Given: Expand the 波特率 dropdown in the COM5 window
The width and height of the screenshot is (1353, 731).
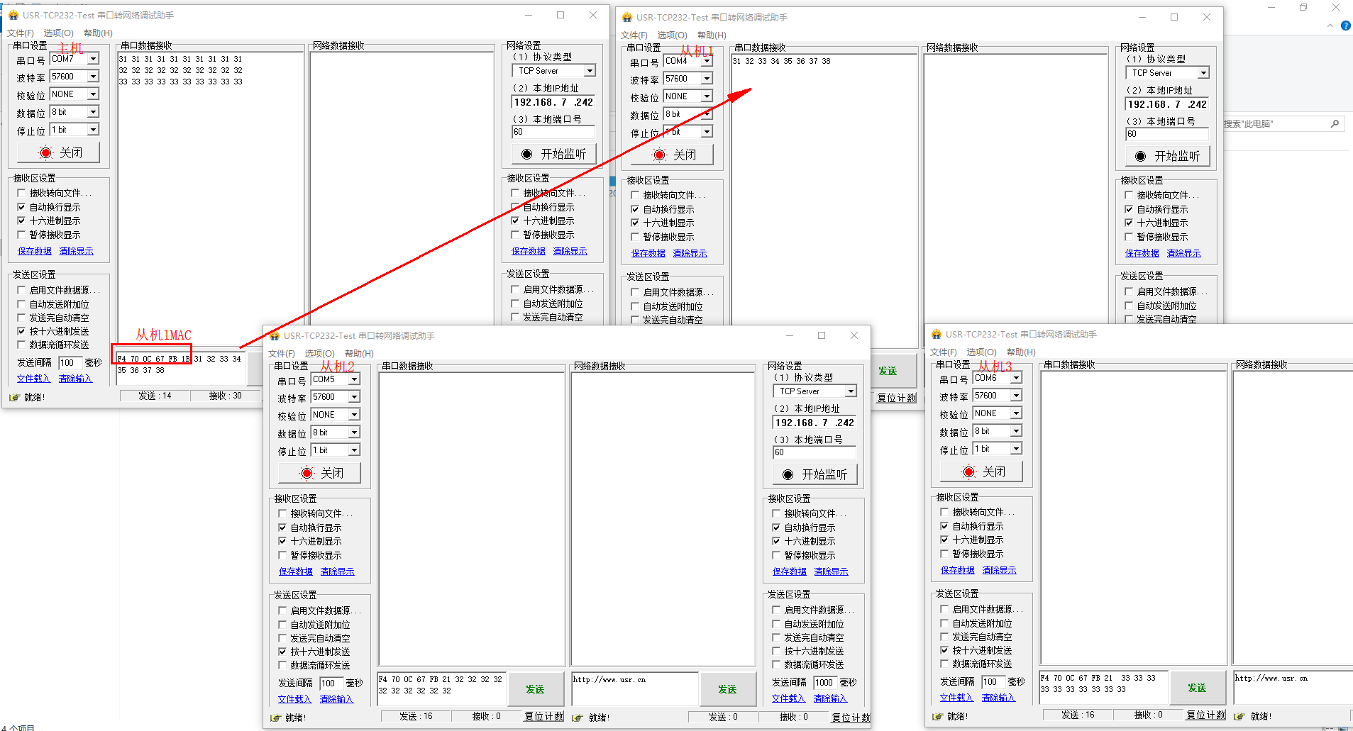Looking at the screenshot, I should pyautogui.click(x=354, y=397).
